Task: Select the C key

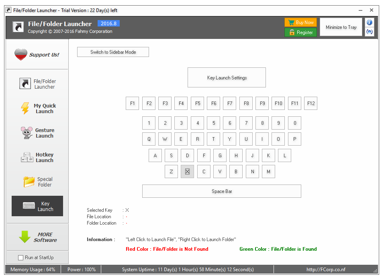Action: click(204, 172)
